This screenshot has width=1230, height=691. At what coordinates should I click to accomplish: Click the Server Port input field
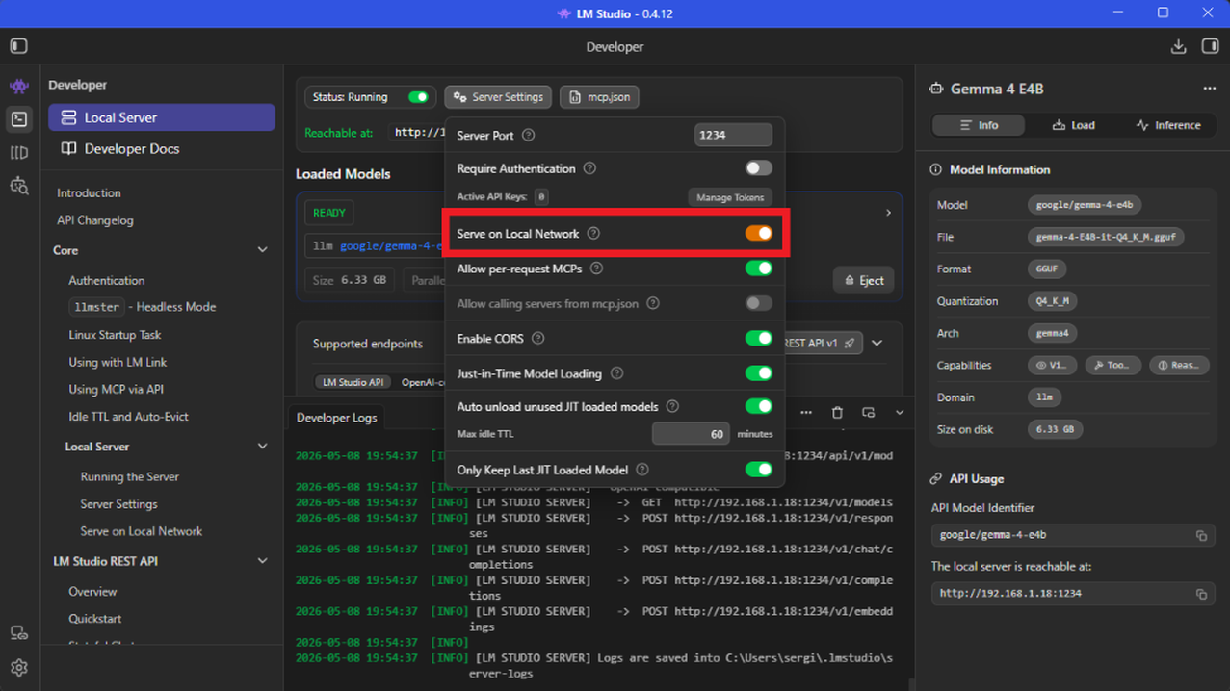point(733,136)
